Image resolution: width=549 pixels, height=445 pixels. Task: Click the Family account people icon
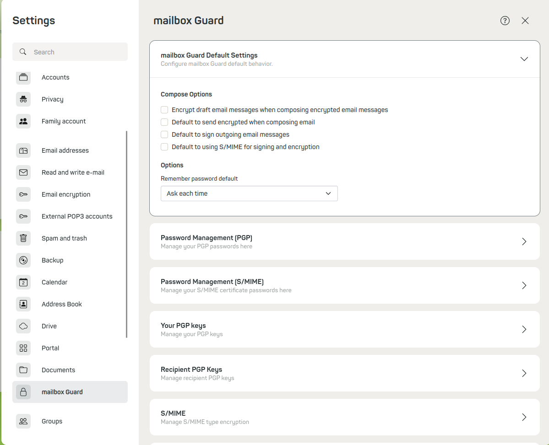tap(23, 121)
